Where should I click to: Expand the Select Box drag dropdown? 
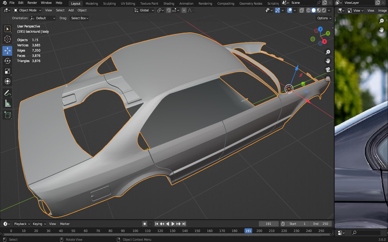(80, 18)
